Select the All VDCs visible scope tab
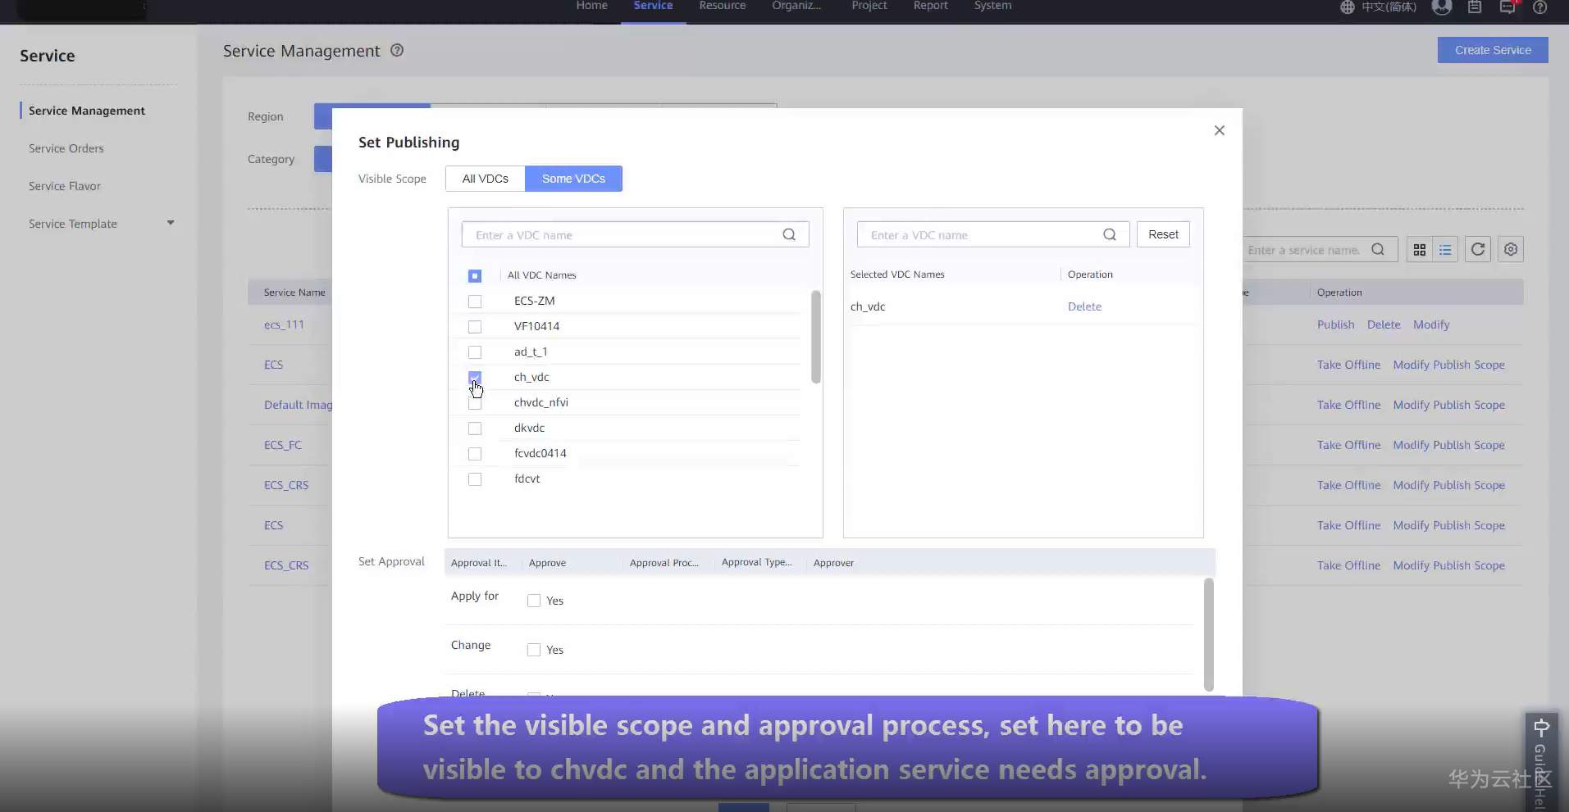This screenshot has height=812, width=1569. tap(486, 179)
